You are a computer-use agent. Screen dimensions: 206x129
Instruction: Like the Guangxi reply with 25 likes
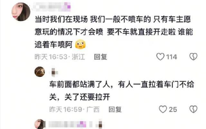tap(163, 109)
